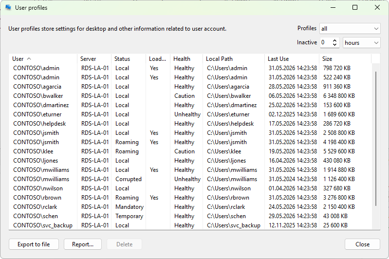Click Roaming in the klee row
Viewport: 389px width, 259px height.
(x=127, y=151)
